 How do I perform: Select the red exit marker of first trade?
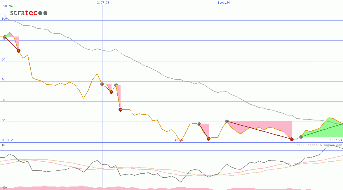[18, 51]
